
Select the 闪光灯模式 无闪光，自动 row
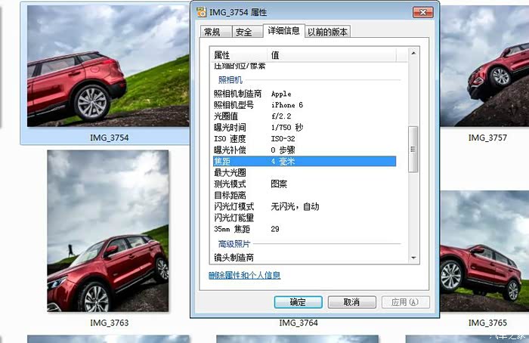(305, 206)
